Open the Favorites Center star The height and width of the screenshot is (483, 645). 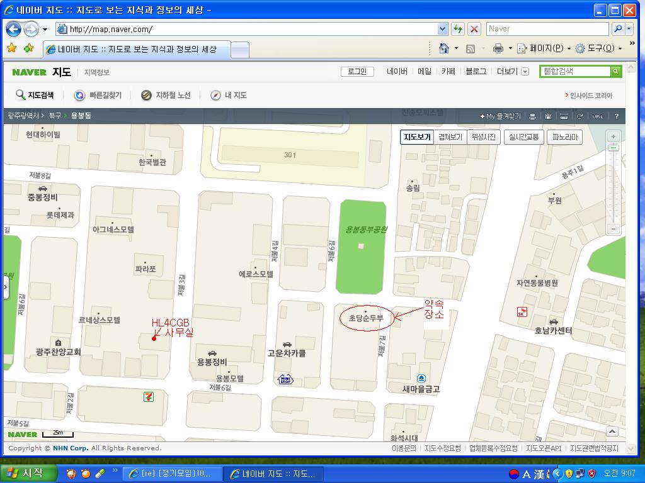[x=11, y=48]
